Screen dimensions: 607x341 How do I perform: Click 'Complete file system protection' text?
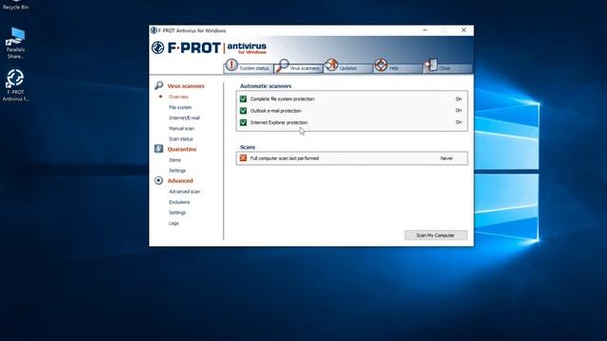283,99
